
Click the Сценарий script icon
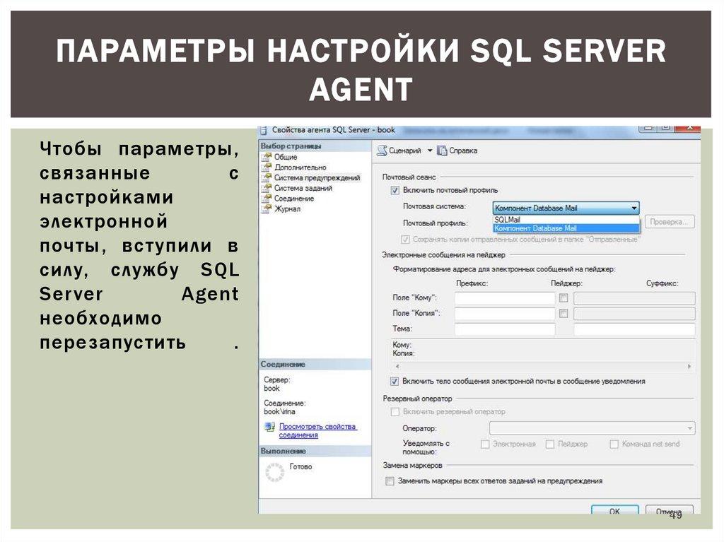coord(383,151)
